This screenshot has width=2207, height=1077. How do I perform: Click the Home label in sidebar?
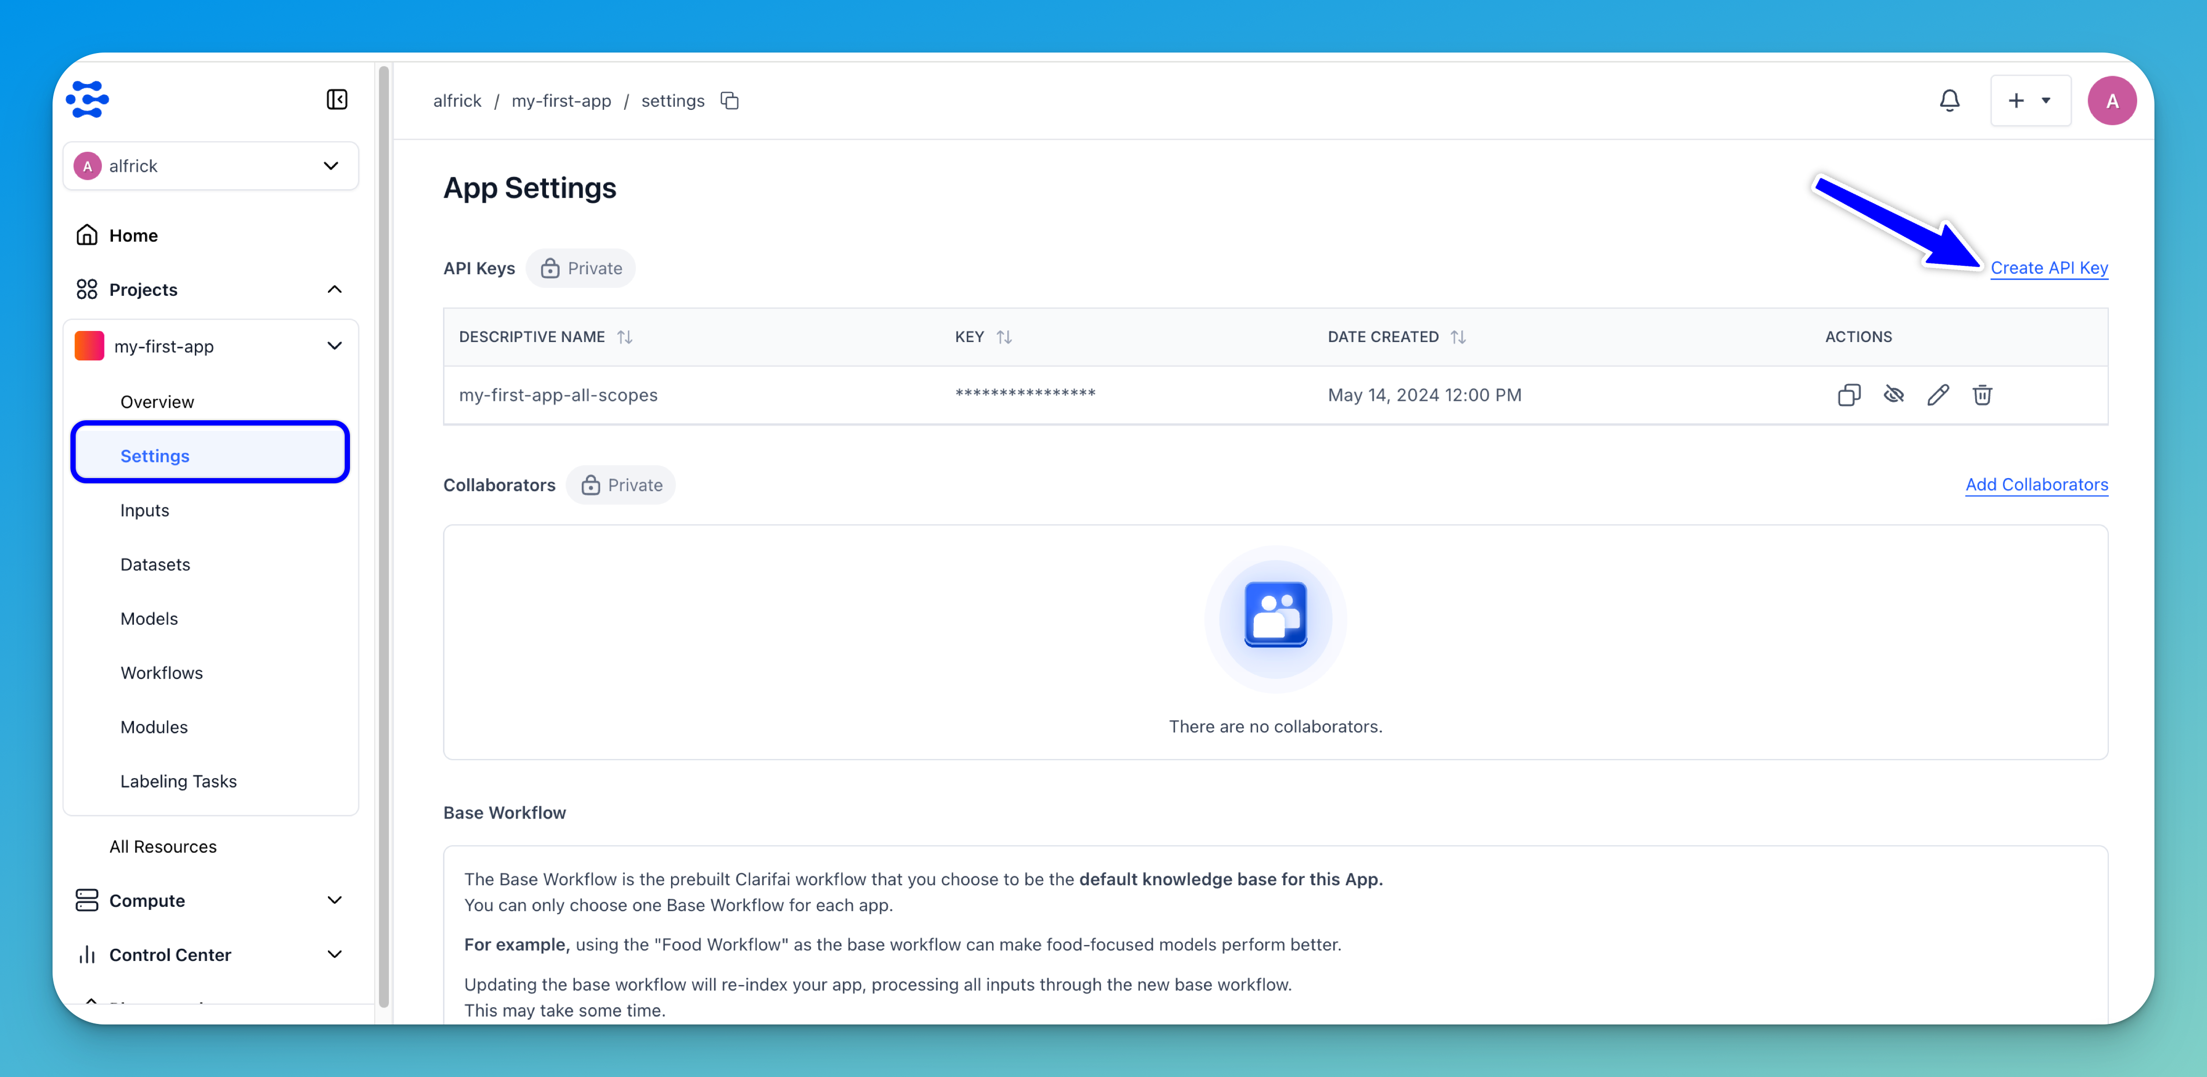click(x=133, y=235)
